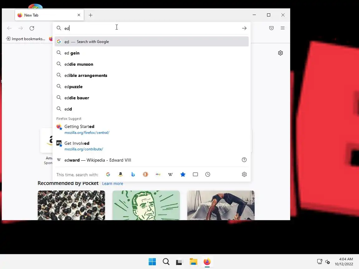Click the volume muted tray icon
Image resolution: width=359 pixels, height=269 pixels.
[x=328, y=262]
